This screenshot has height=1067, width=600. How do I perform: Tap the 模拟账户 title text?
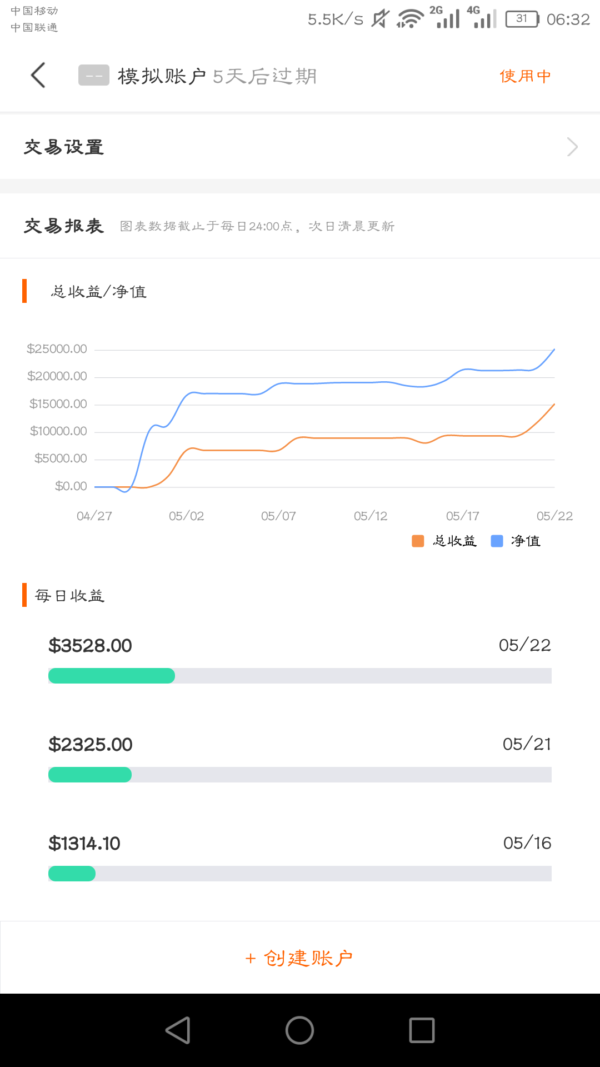tap(162, 76)
